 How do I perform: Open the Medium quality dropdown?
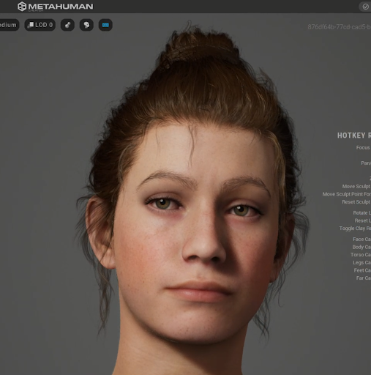point(10,25)
